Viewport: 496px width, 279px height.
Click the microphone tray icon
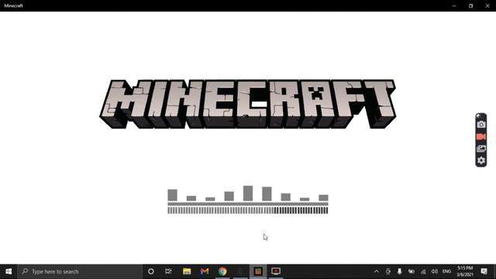(400, 271)
